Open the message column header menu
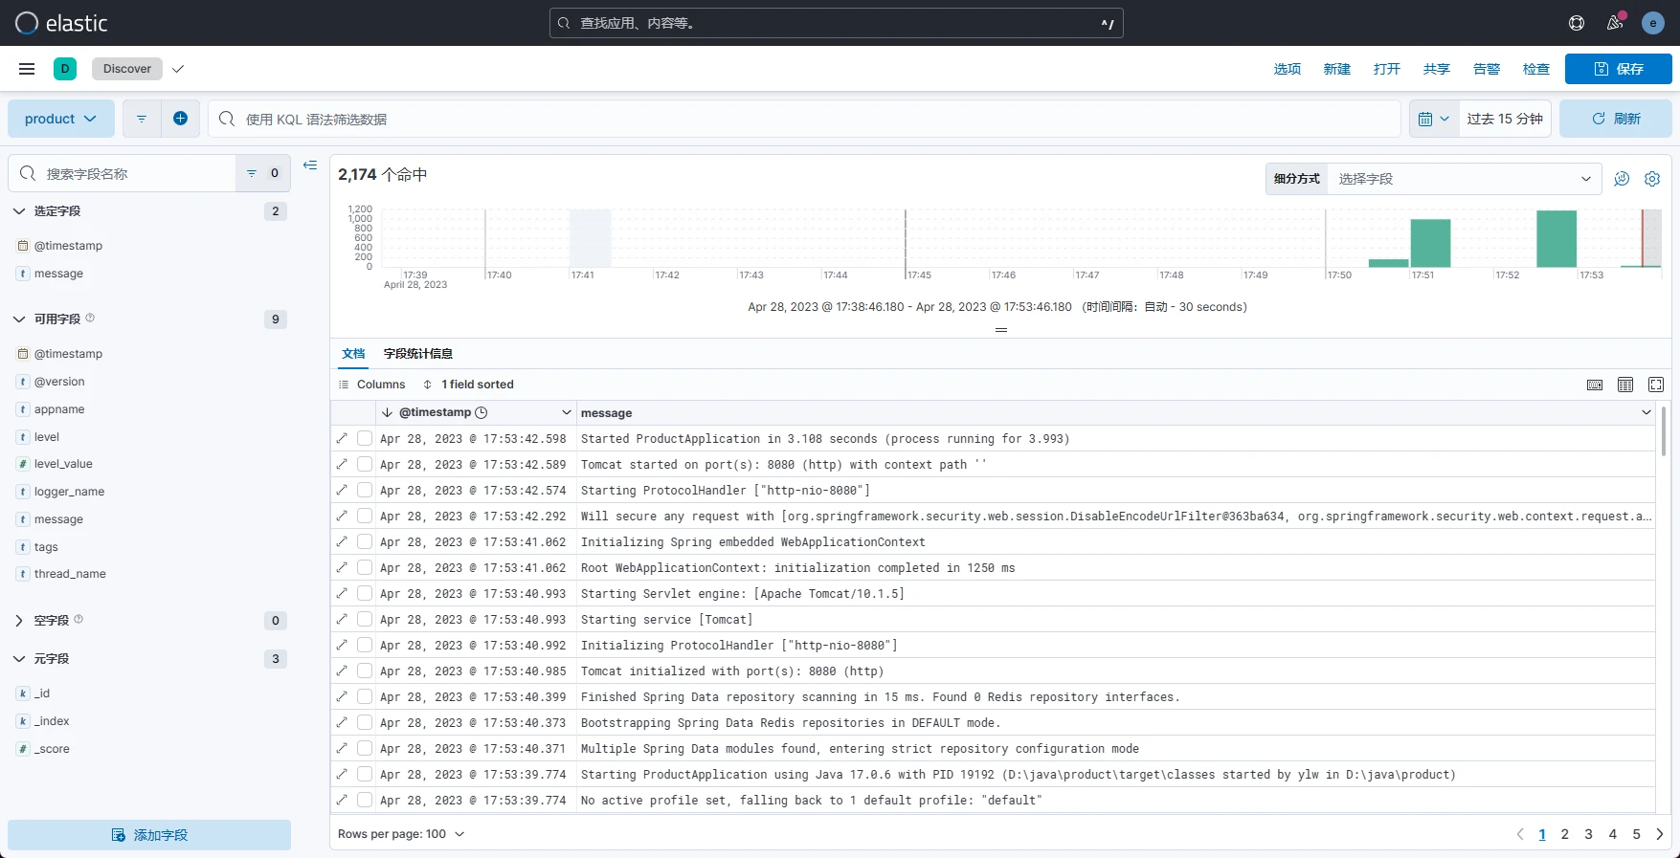 pos(1646,412)
